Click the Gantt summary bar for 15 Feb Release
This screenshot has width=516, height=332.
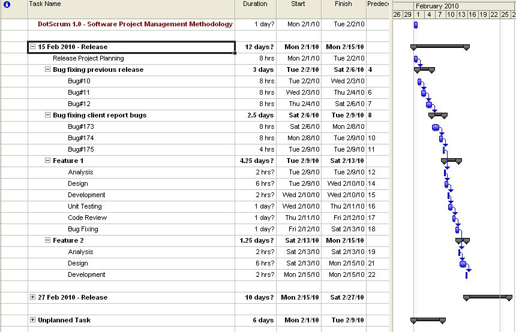(x=440, y=47)
